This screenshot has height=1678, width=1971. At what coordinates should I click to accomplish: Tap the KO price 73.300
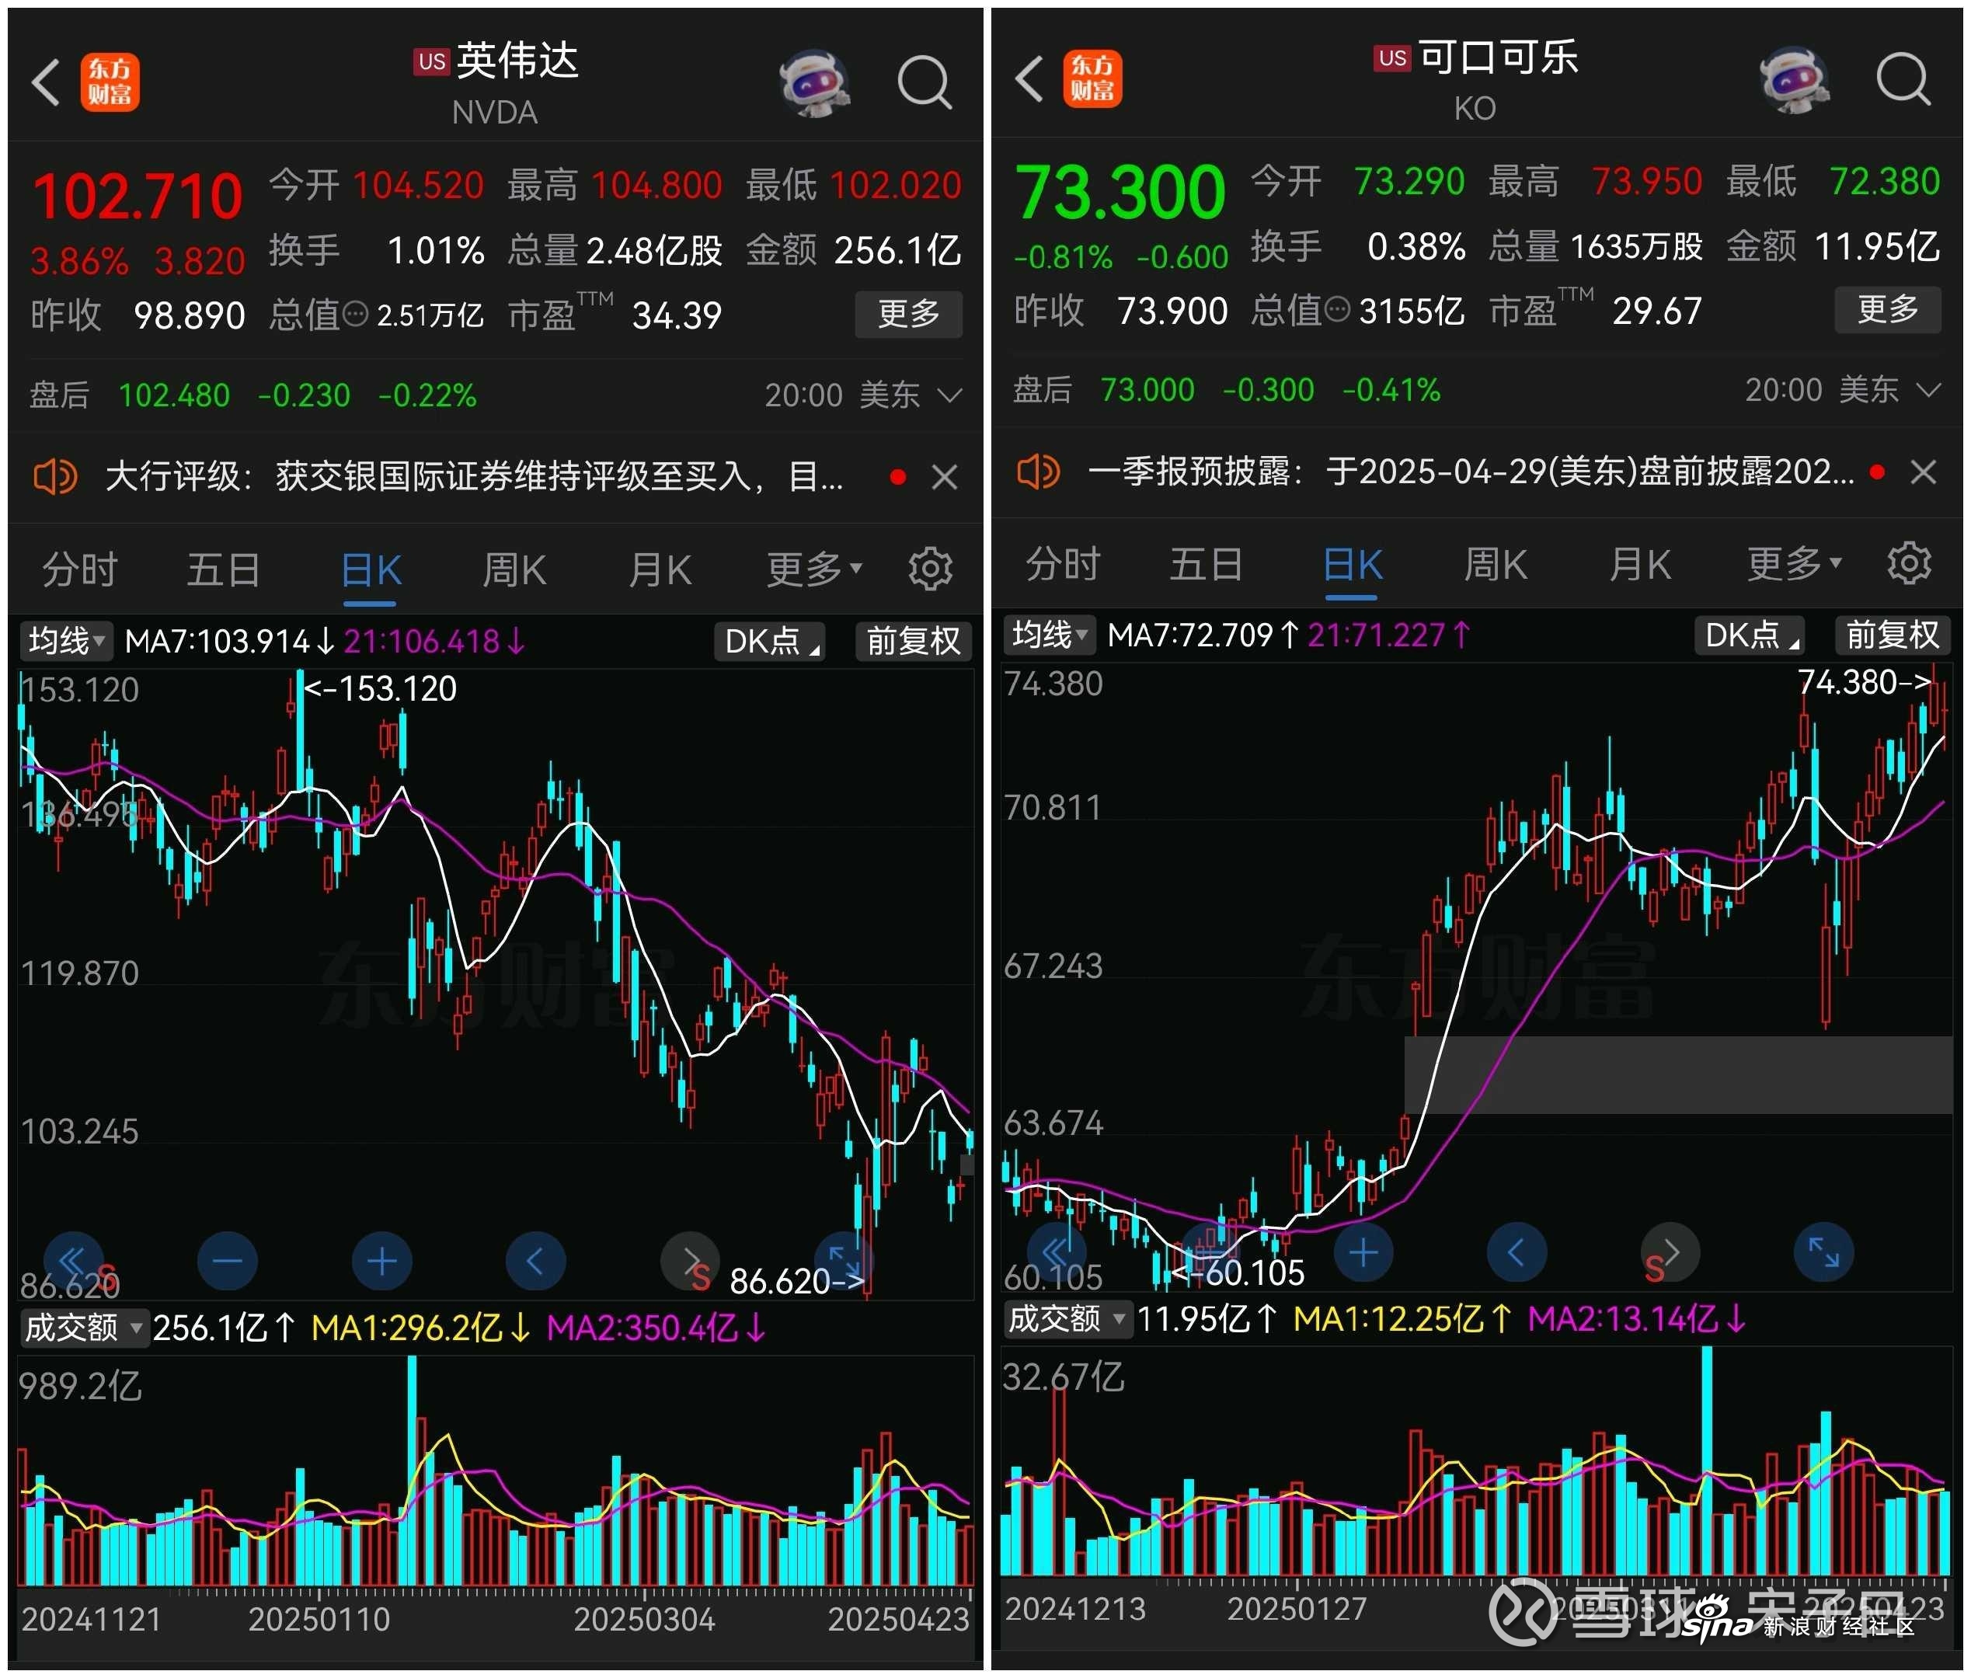tap(1120, 192)
